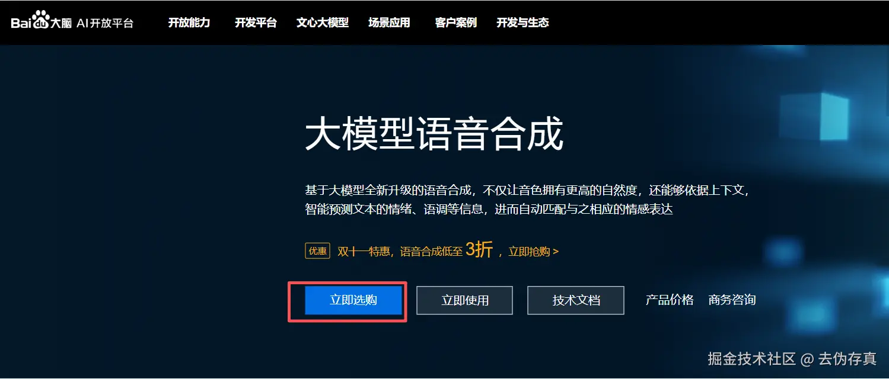This screenshot has height=379, width=889.
Task: Expand the 开发与生态 navigation item
Action: pos(522,23)
